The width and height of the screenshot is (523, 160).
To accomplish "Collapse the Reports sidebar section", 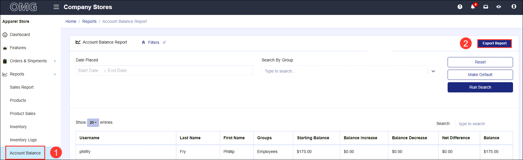I will click(55, 74).
